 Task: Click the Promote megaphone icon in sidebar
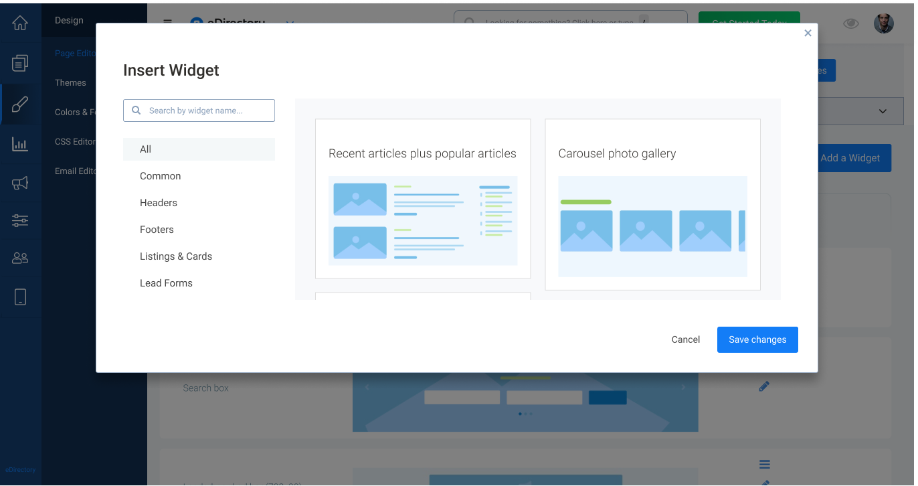coord(20,183)
